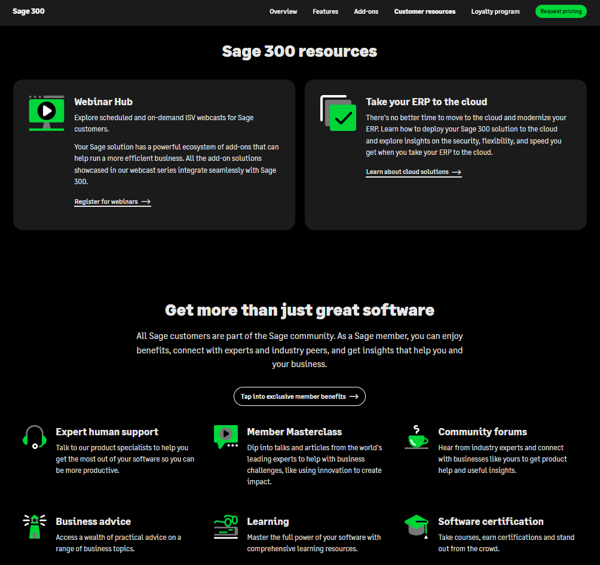Click the Webinar Hub heading
600x565 pixels.
pyautogui.click(x=103, y=102)
